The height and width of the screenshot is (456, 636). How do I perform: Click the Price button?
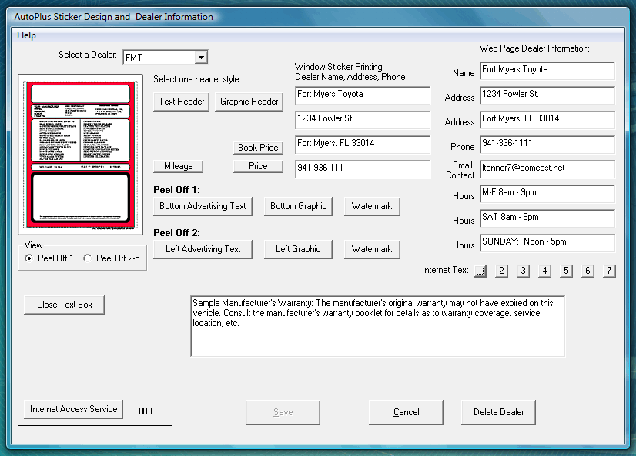click(258, 166)
